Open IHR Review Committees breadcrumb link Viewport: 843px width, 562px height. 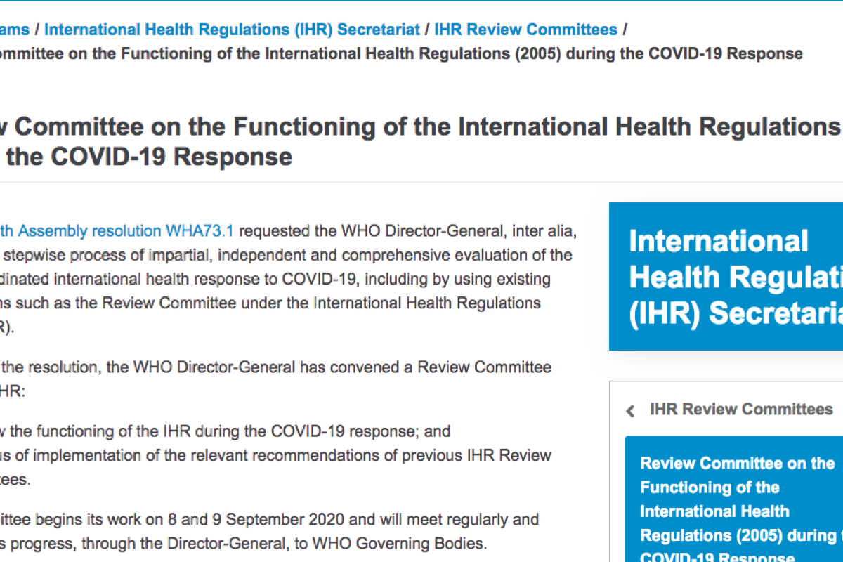(x=525, y=30)
